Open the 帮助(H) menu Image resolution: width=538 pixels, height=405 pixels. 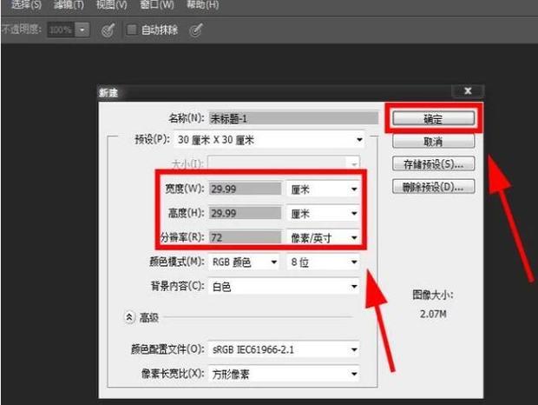coord(202,5)
